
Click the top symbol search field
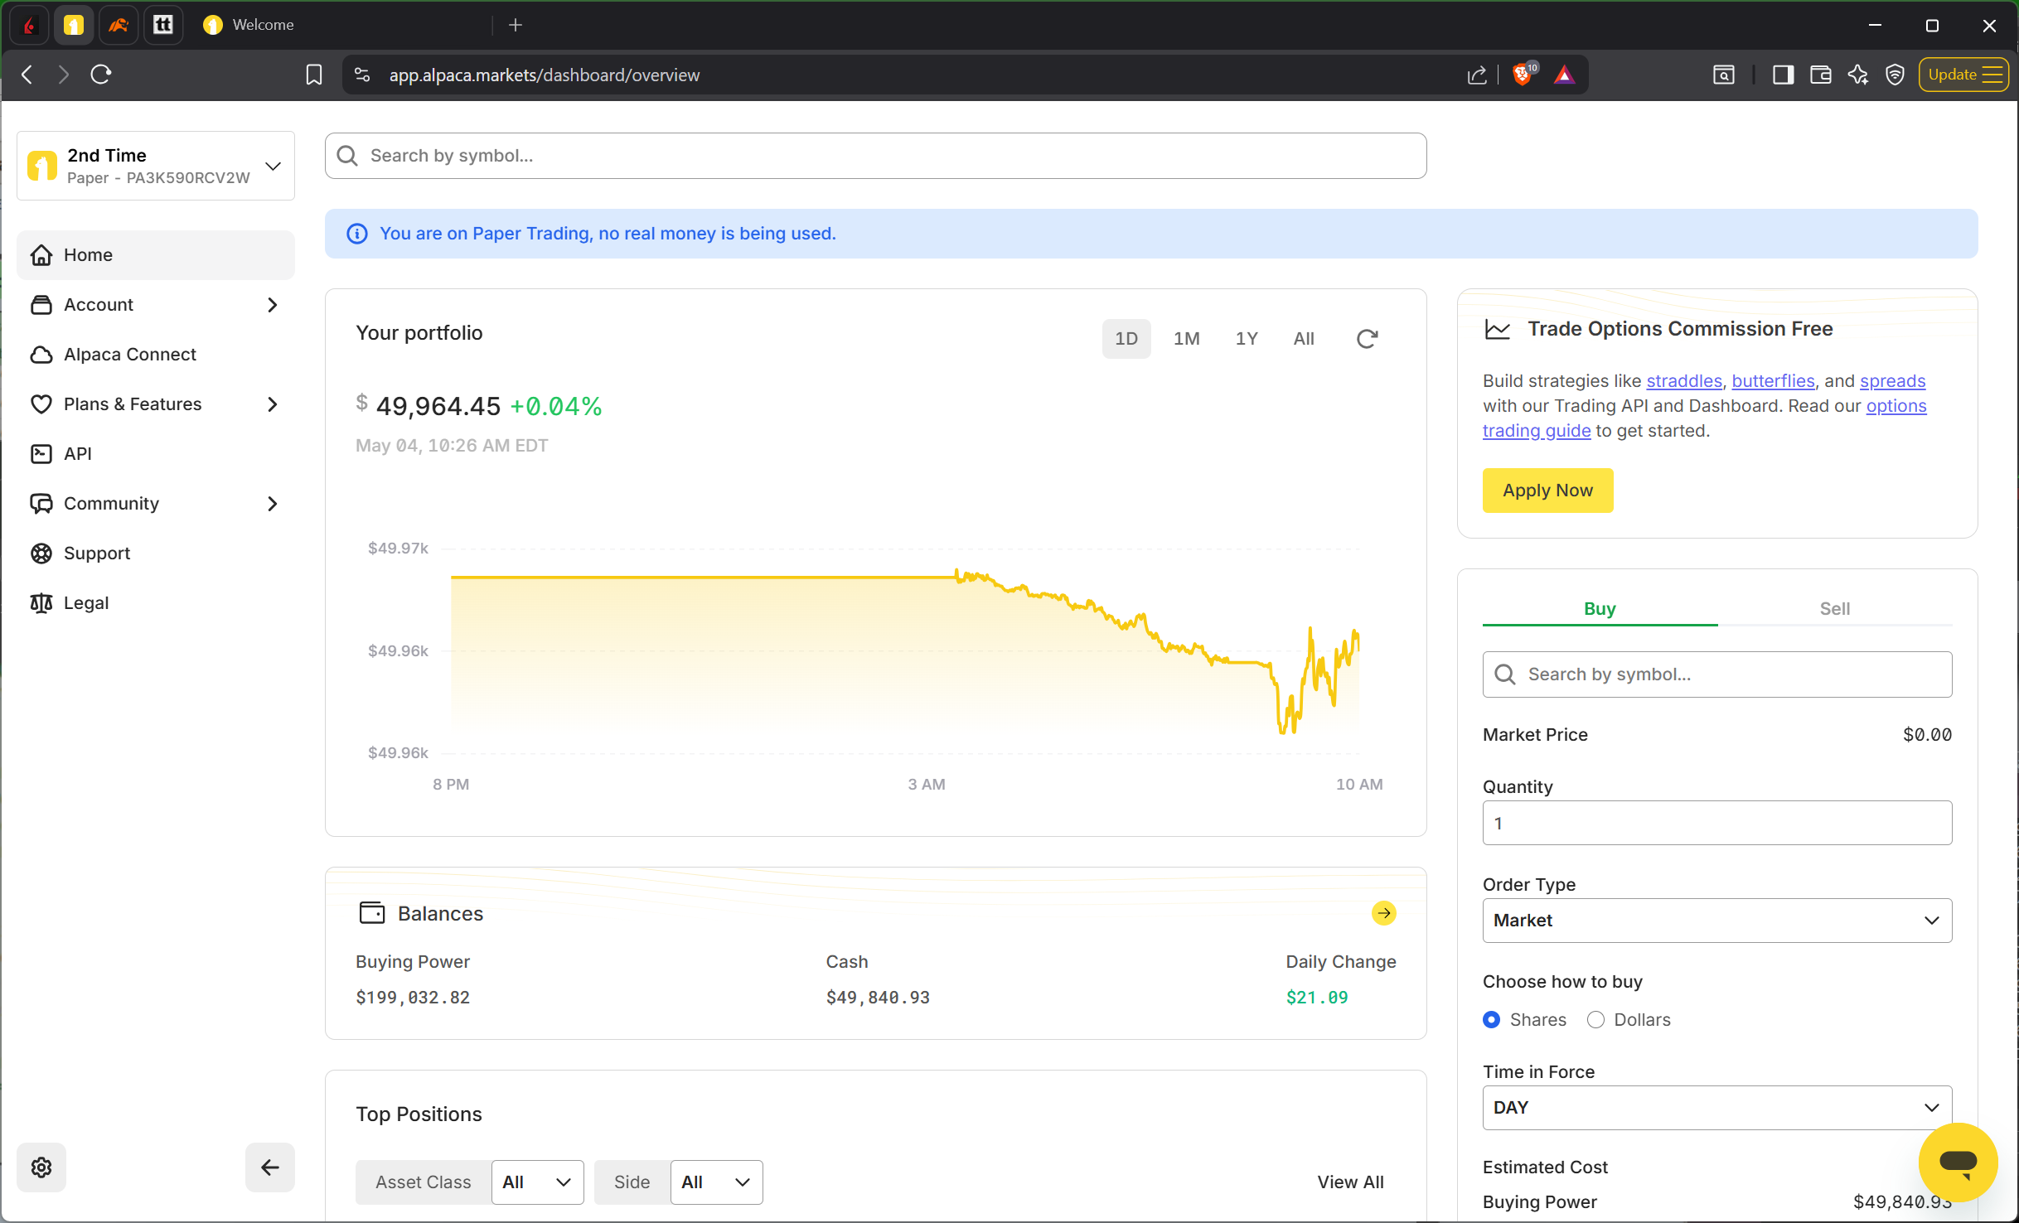tap(875, 156)
